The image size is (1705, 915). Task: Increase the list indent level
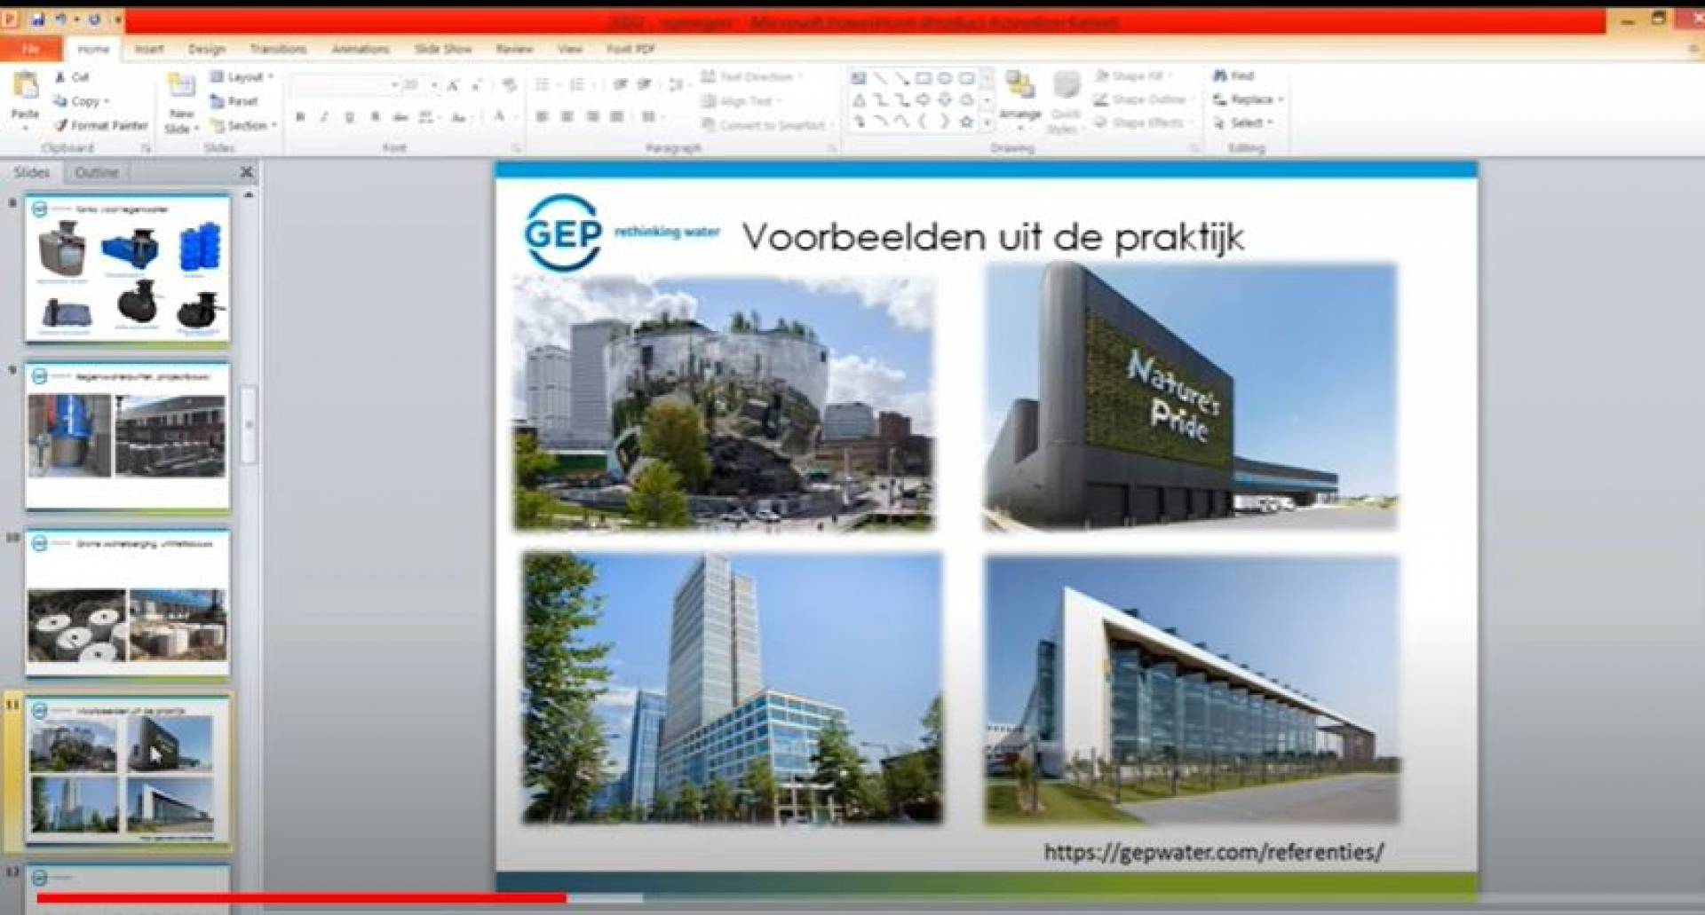click(x=644, y=85)
